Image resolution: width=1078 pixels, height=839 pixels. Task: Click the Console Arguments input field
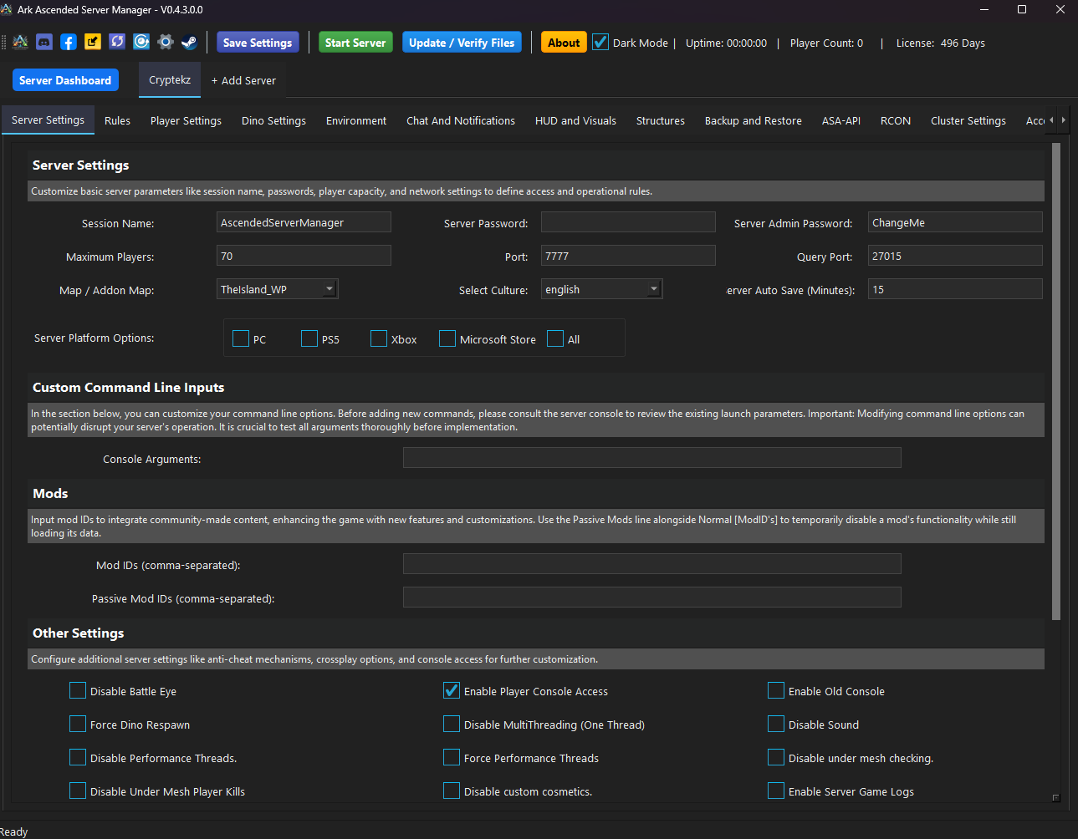(x=652, y=458)
